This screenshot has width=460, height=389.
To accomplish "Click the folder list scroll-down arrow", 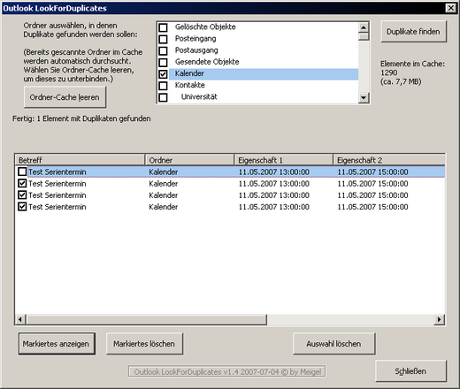I will tap(364, 97).
